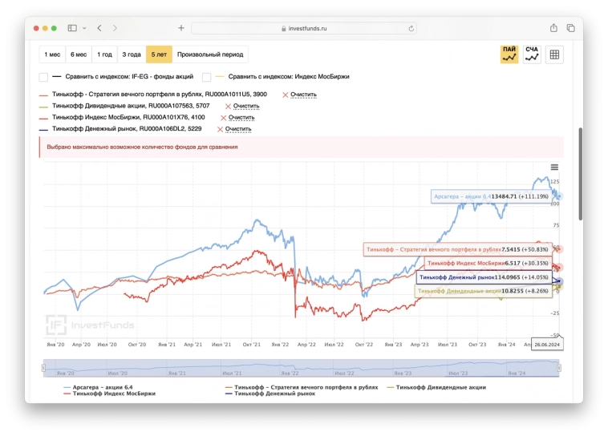
Task: Click the Денежный рынок 114.0965 tooltip
Action: click(484, 277)
